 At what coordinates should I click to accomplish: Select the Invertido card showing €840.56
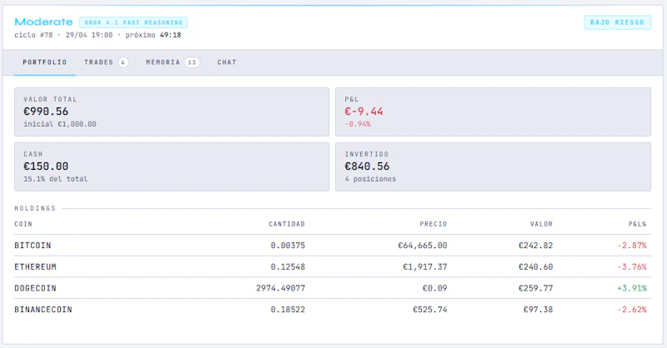[x=493, y=167]
